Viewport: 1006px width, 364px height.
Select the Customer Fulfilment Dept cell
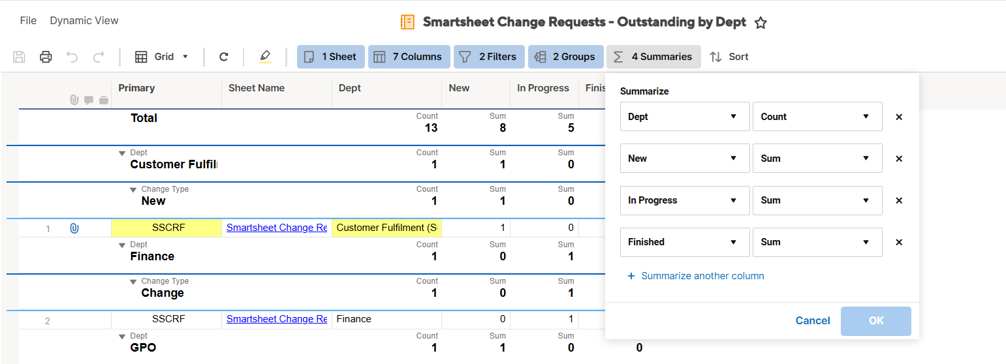coord(387,228)
